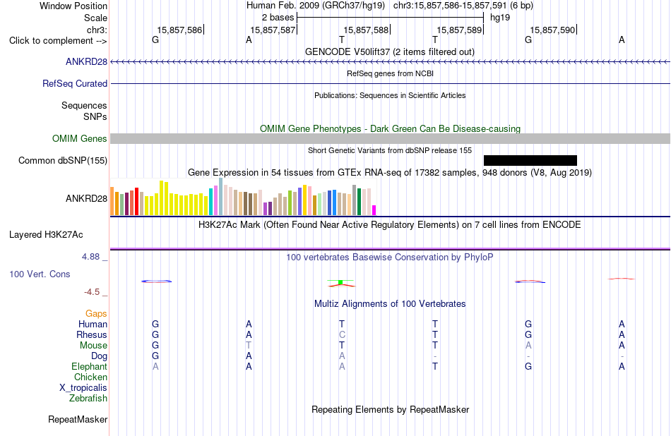
Task: Click the Multiz Alignments of 100 Vertebrates title
Action: click(x=390, y=304)
